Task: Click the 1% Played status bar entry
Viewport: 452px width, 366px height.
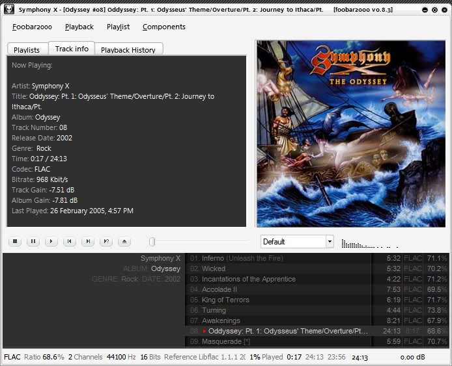Action: coord(266,357)
